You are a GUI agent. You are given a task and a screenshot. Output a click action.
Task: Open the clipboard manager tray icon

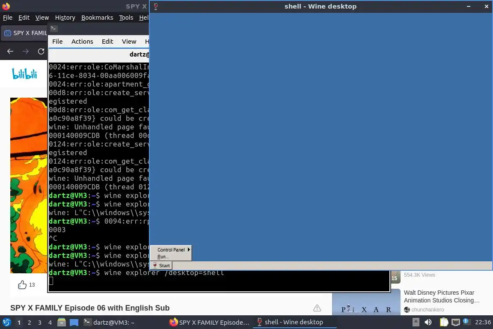444,322
